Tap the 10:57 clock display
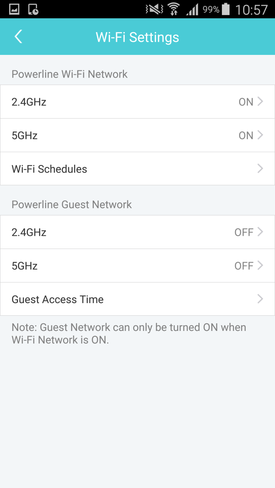 tap(252, 10)
